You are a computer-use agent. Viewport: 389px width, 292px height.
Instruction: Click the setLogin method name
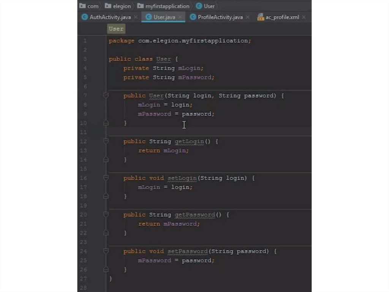(182, 178)
